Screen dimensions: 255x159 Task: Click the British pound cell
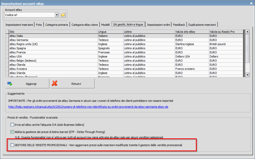pos(226,44)
